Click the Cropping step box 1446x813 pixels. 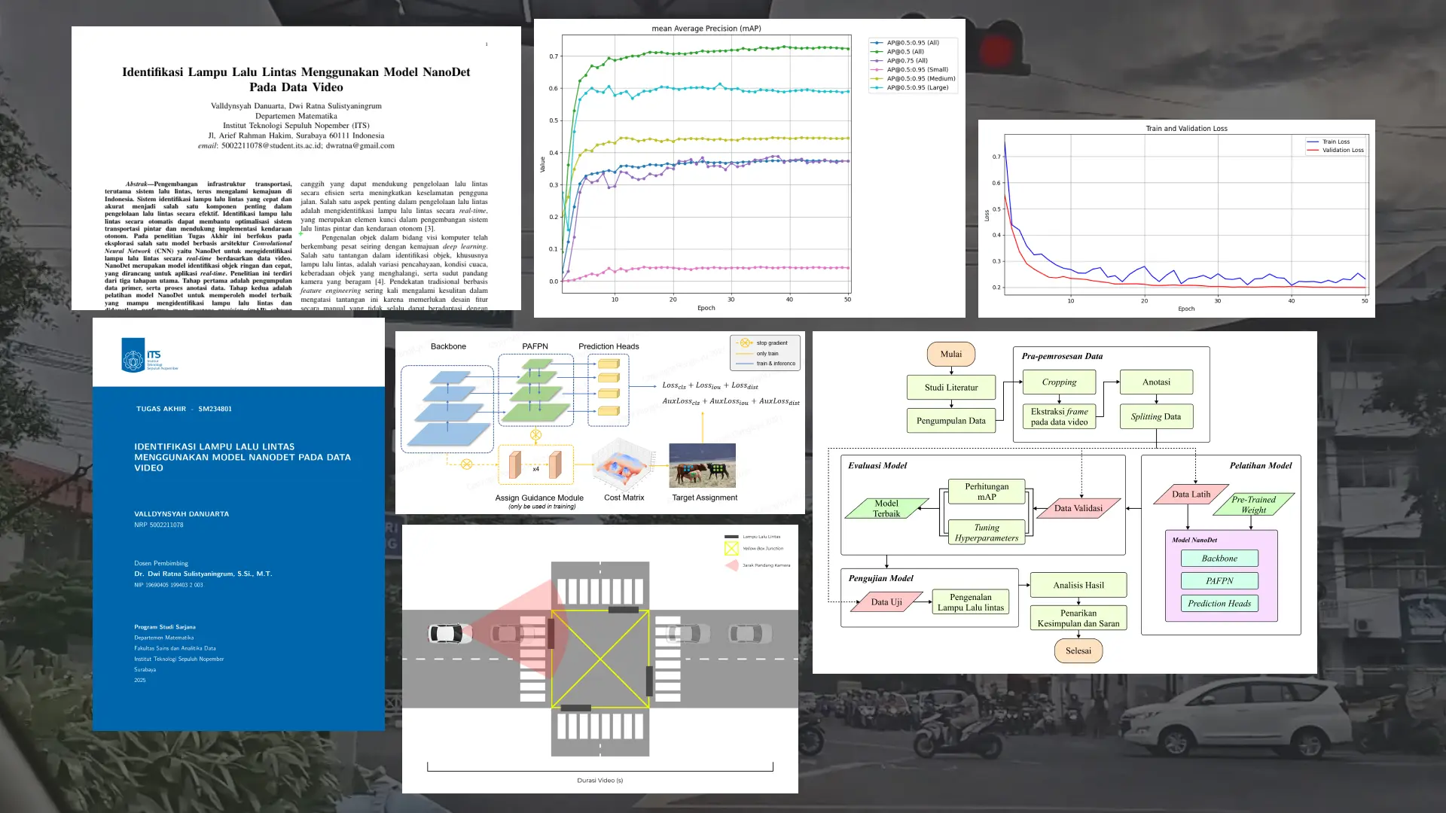pos(1059,382)
